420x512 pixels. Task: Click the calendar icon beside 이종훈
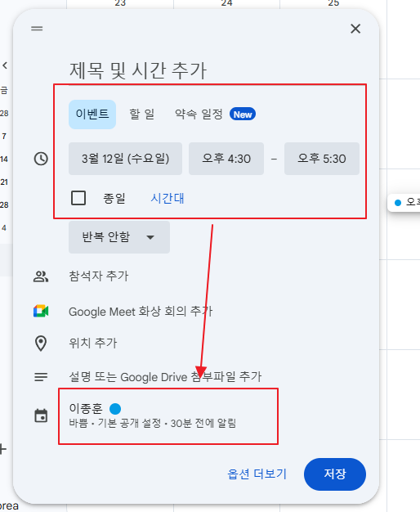41,415
